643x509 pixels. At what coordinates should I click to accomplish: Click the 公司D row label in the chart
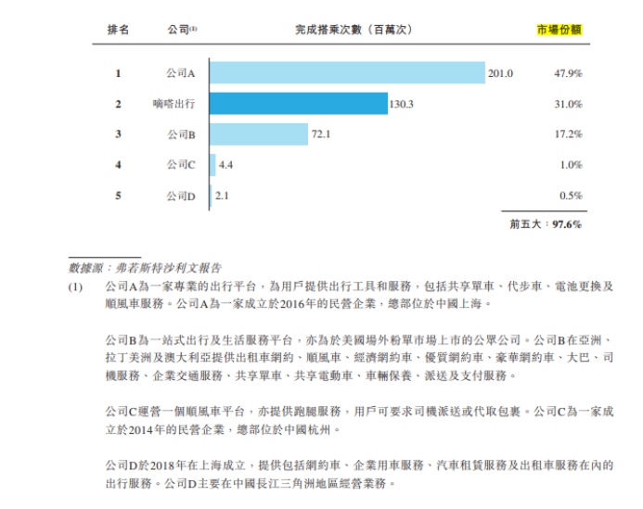(180, 196)
